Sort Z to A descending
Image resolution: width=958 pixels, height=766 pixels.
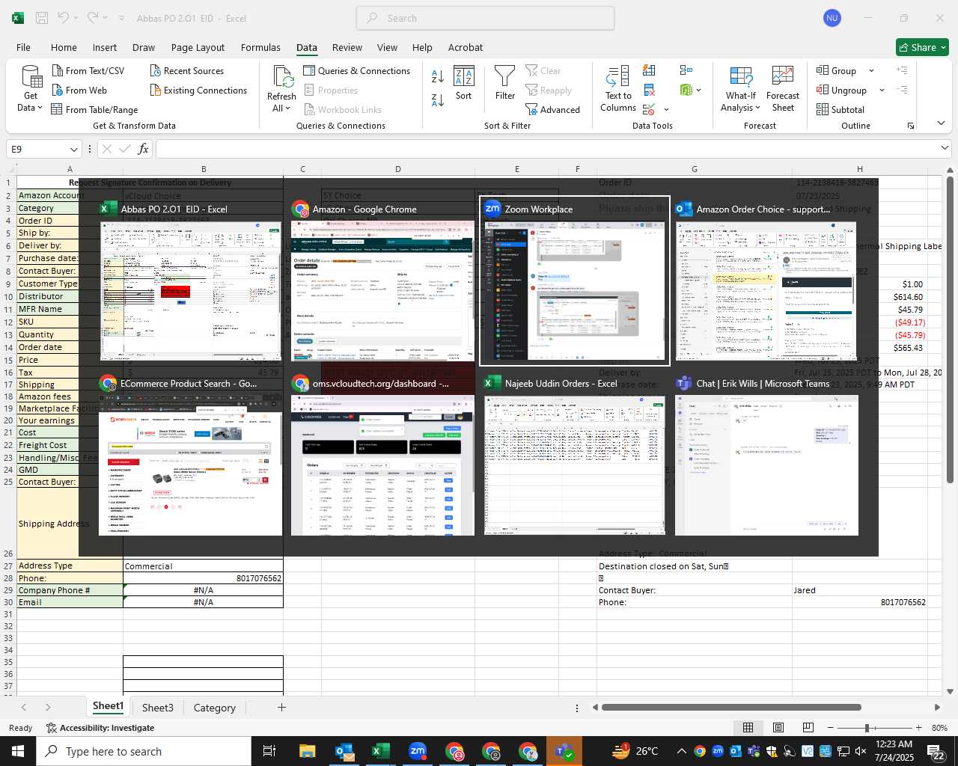[x=438, y=99]
